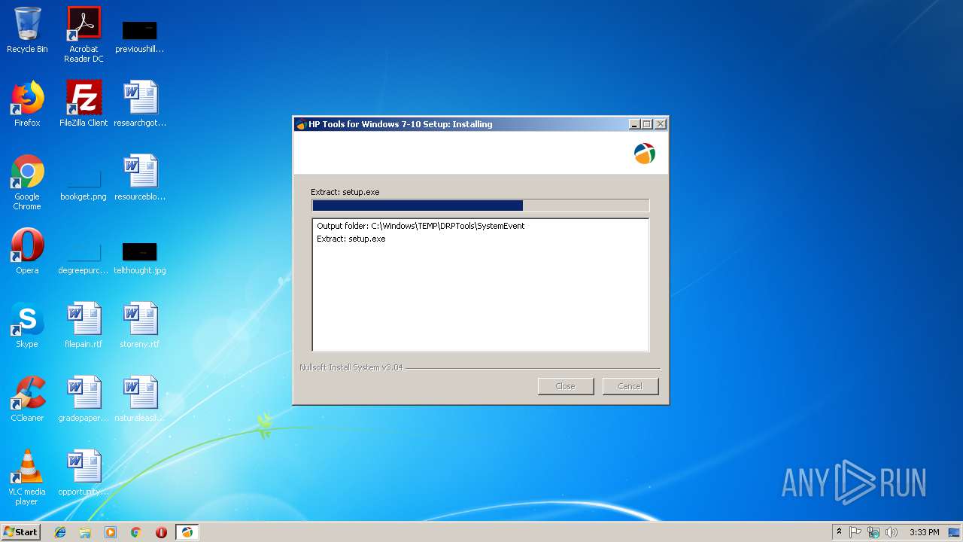Open Opera from the taskbar
963x542 pixels.
point(161,532)
